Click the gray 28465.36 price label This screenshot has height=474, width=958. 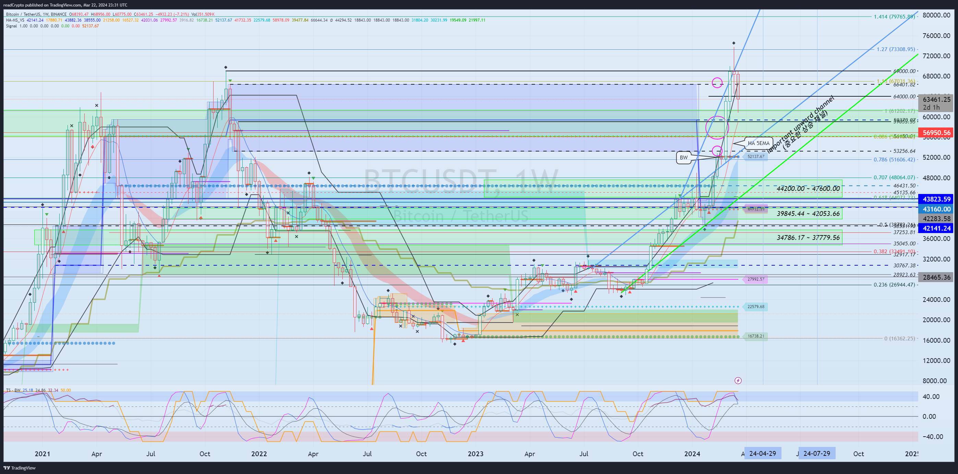click(x=936, y=277)
